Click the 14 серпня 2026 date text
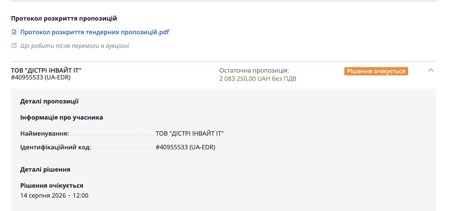The image size is (450, 211). click(x=43, y=196)
